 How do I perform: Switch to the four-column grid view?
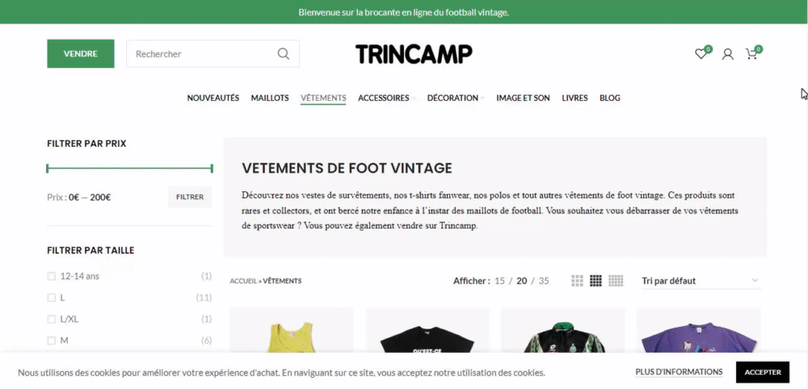[x=595, y=281]
